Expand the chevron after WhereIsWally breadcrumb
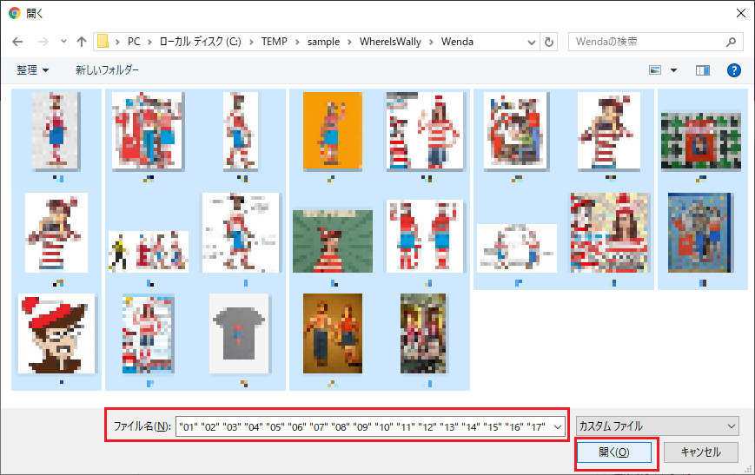Screen dimensions: 755x475 click(431, 42)
